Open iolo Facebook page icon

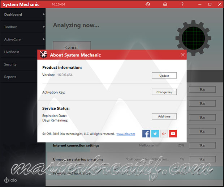[x=146, y=134]
